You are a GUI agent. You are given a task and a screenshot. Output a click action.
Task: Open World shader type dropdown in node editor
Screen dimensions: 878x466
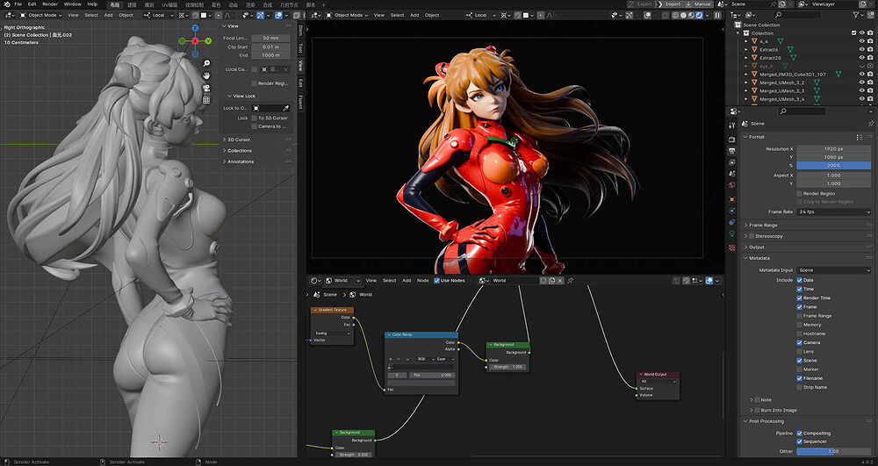tap(342, 280)
